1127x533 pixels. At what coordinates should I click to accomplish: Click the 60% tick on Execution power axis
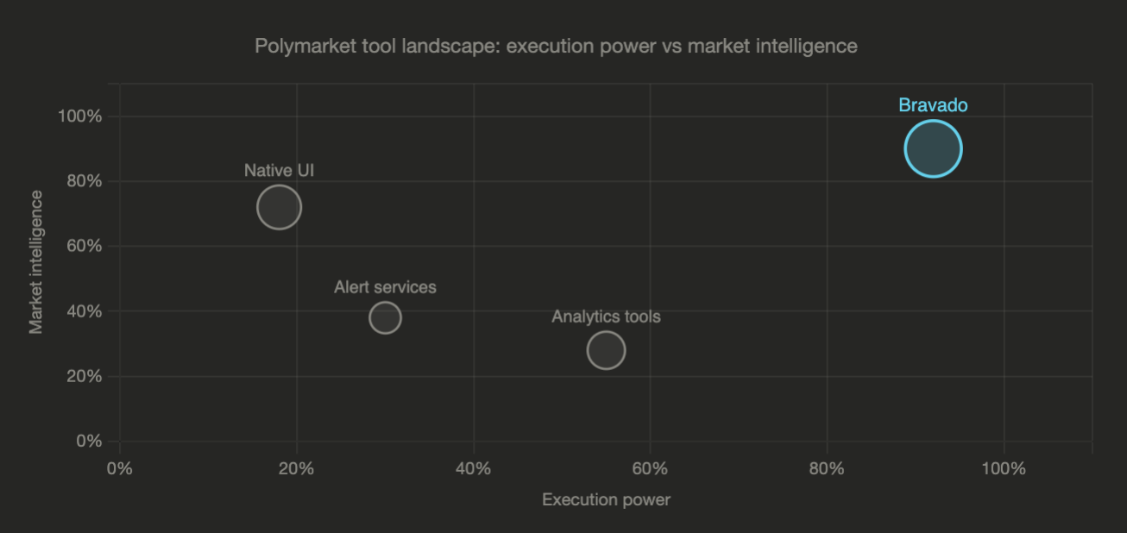pyautogui.click(x=650, y=469)
